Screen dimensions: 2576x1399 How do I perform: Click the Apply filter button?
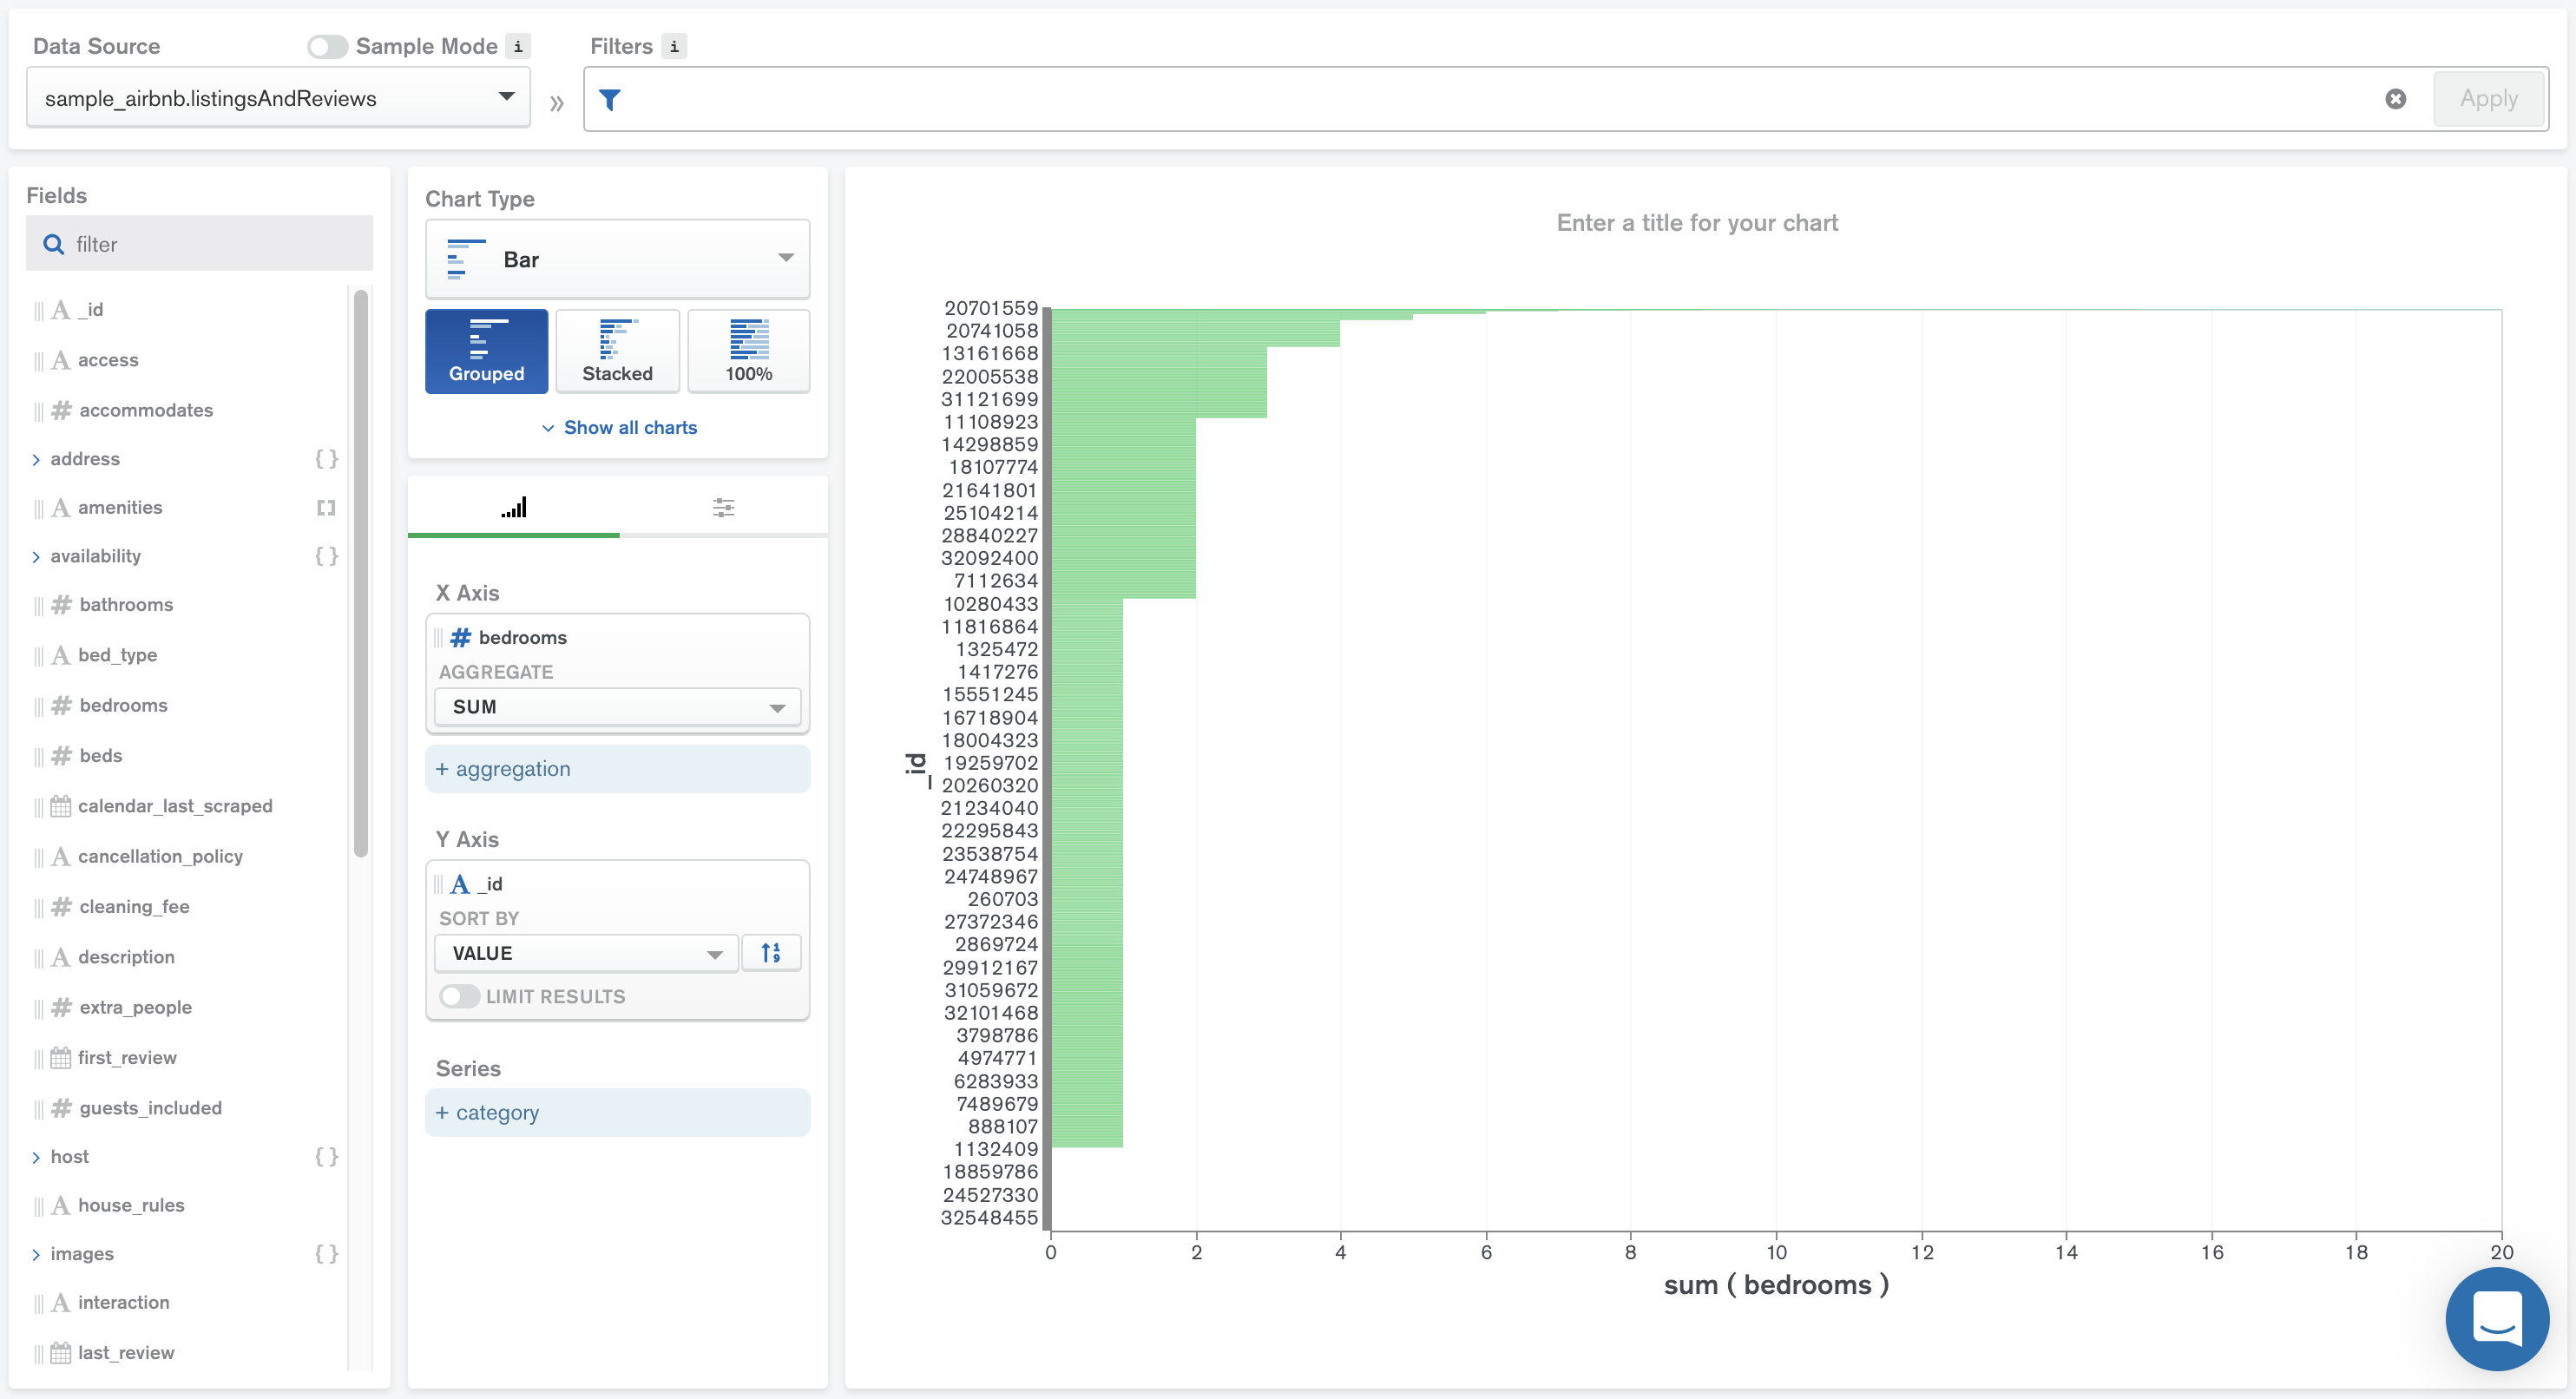click(x=2489, y=99)
